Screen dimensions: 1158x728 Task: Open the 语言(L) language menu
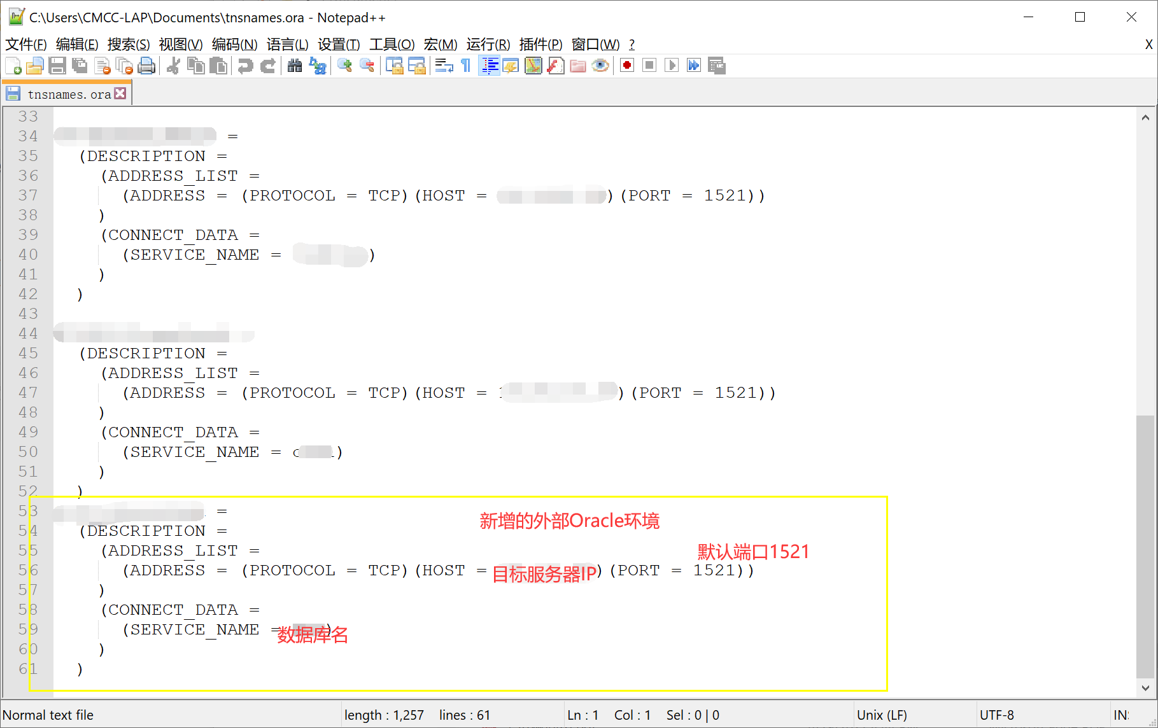pyautogui.click(x=288, y=45)
